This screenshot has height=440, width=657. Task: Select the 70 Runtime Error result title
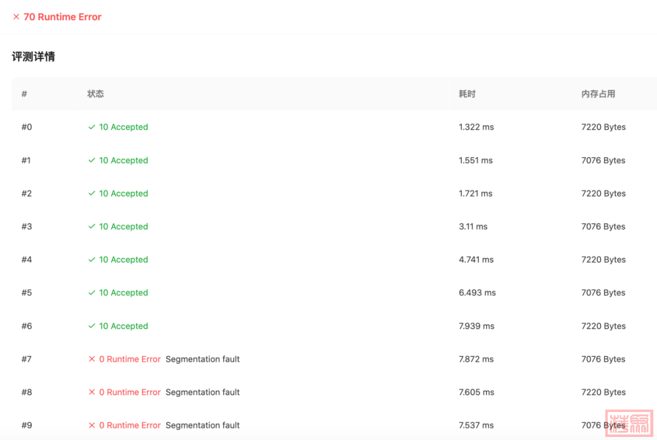point(62,17)
